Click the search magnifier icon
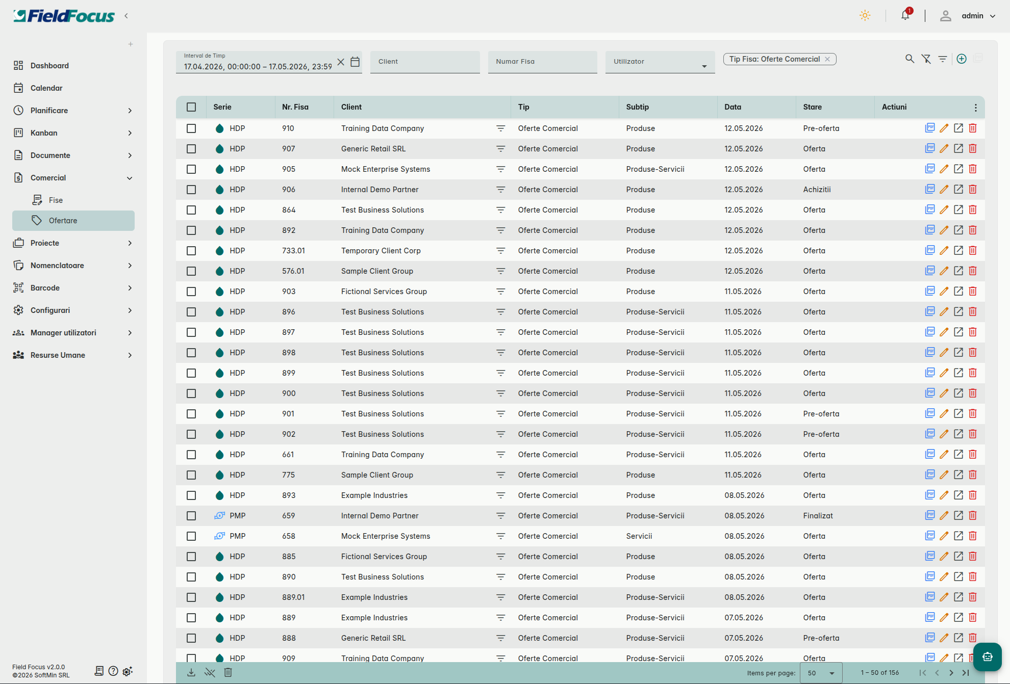The height and width of the screenshot is (684, 1010). click(910, 59)
